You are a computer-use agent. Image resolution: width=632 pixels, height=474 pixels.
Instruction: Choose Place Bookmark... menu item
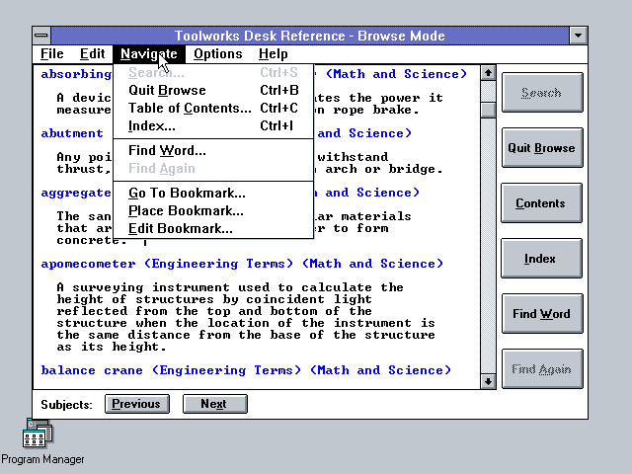coord(213,210)
